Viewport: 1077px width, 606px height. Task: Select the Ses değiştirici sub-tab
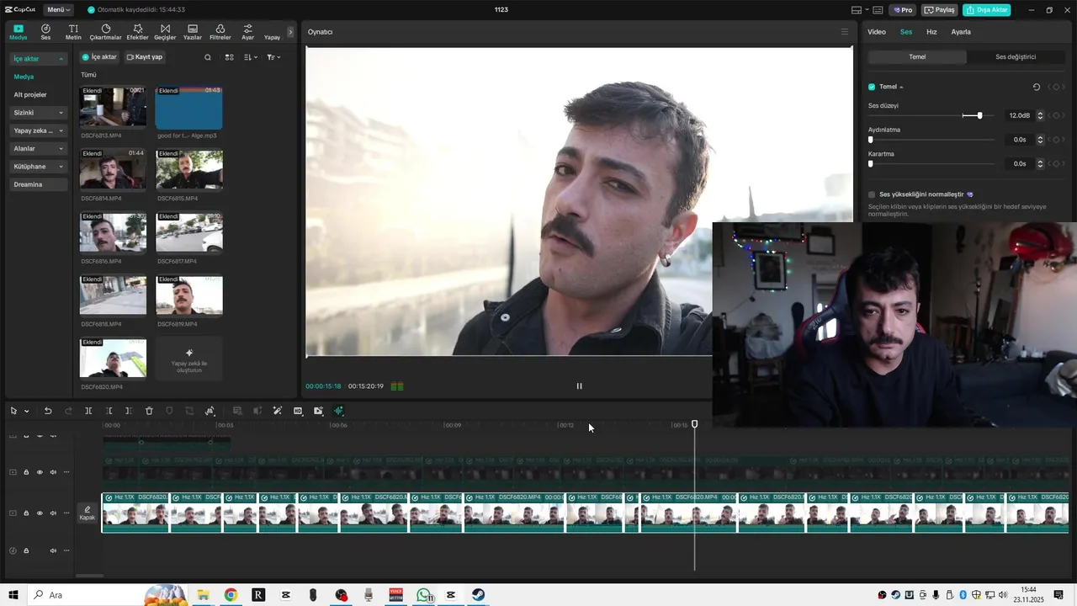(x=1016, y=57)
